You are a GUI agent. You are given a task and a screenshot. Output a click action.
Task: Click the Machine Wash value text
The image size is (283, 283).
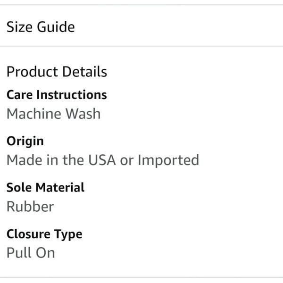pyautogui.click(x=53, y=114)
